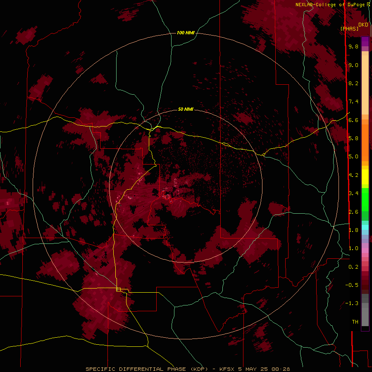Click the -0.5 scale value
The height and width of the screenshot is (372, 372).
352,285
